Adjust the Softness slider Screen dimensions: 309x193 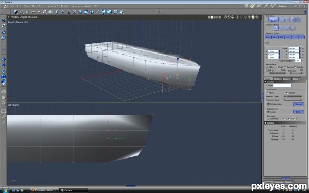coord(297,73)
